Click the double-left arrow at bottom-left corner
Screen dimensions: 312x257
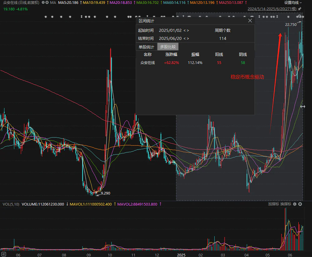click(x=3, y=255)
